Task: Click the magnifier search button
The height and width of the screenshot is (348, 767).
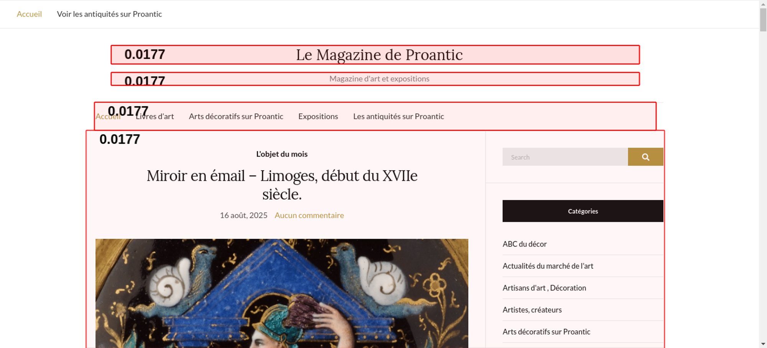Action: [x=645, y=157]
